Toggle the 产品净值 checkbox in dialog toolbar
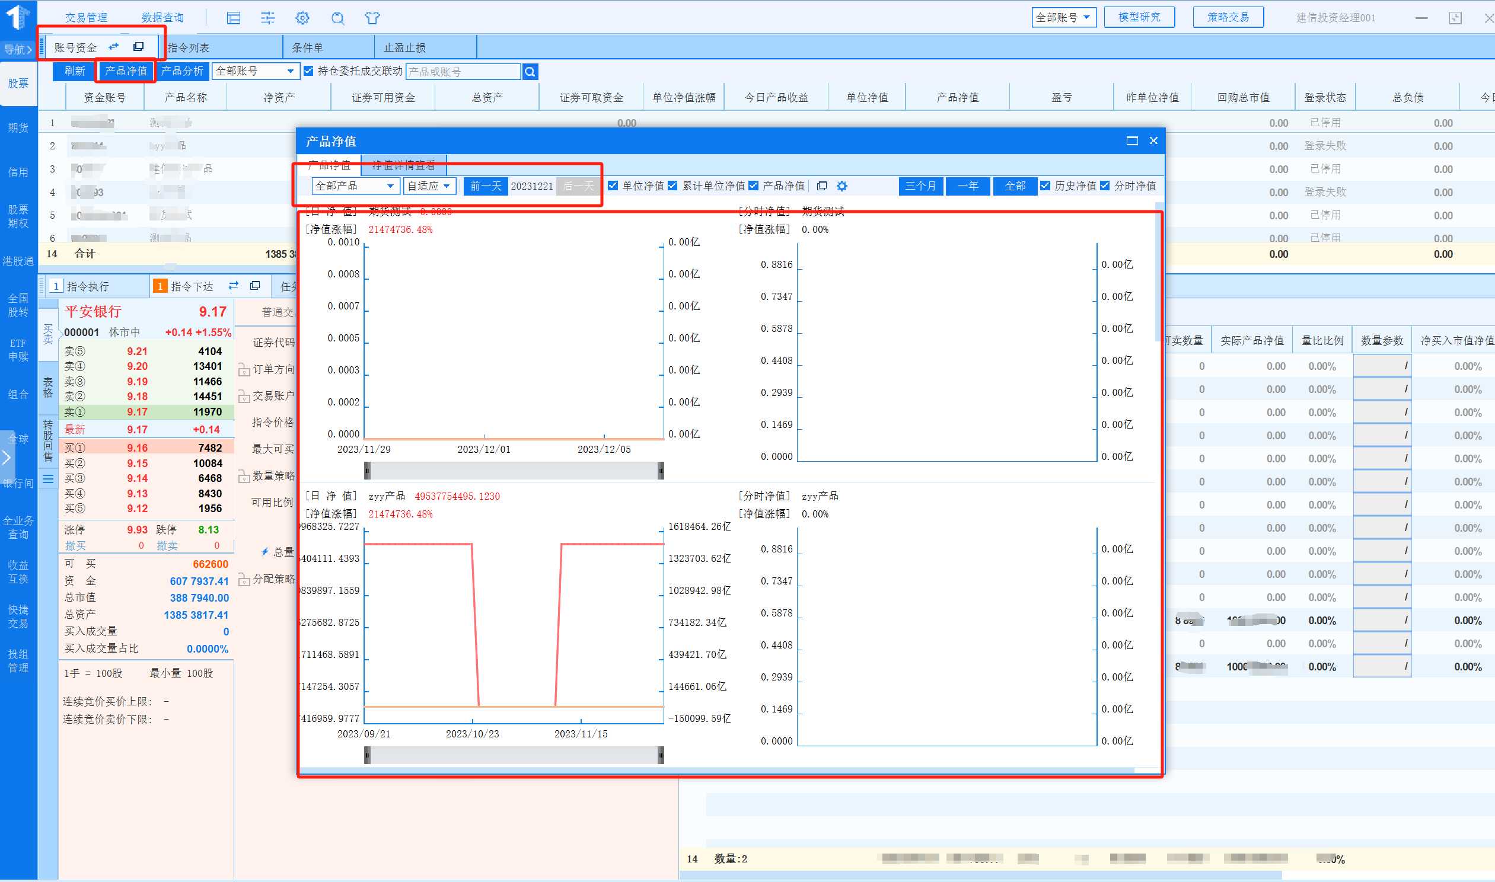This screenshot has height=882, width=1495. [753, 186]
